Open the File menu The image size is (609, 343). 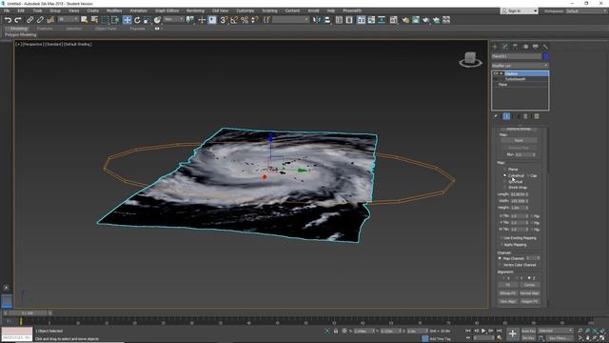(7, 10)
